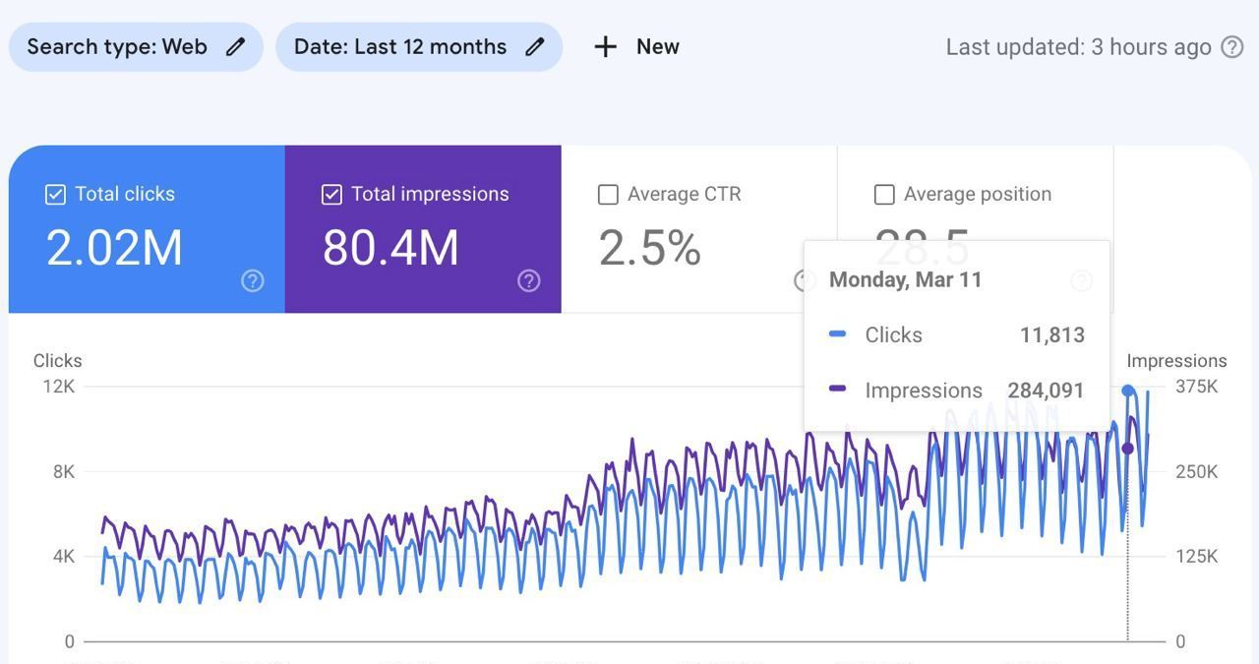This screenshot has height=664, width=1259.
Task: Click the pencil icon on Search type chip
Action: (x=235, y=47)
